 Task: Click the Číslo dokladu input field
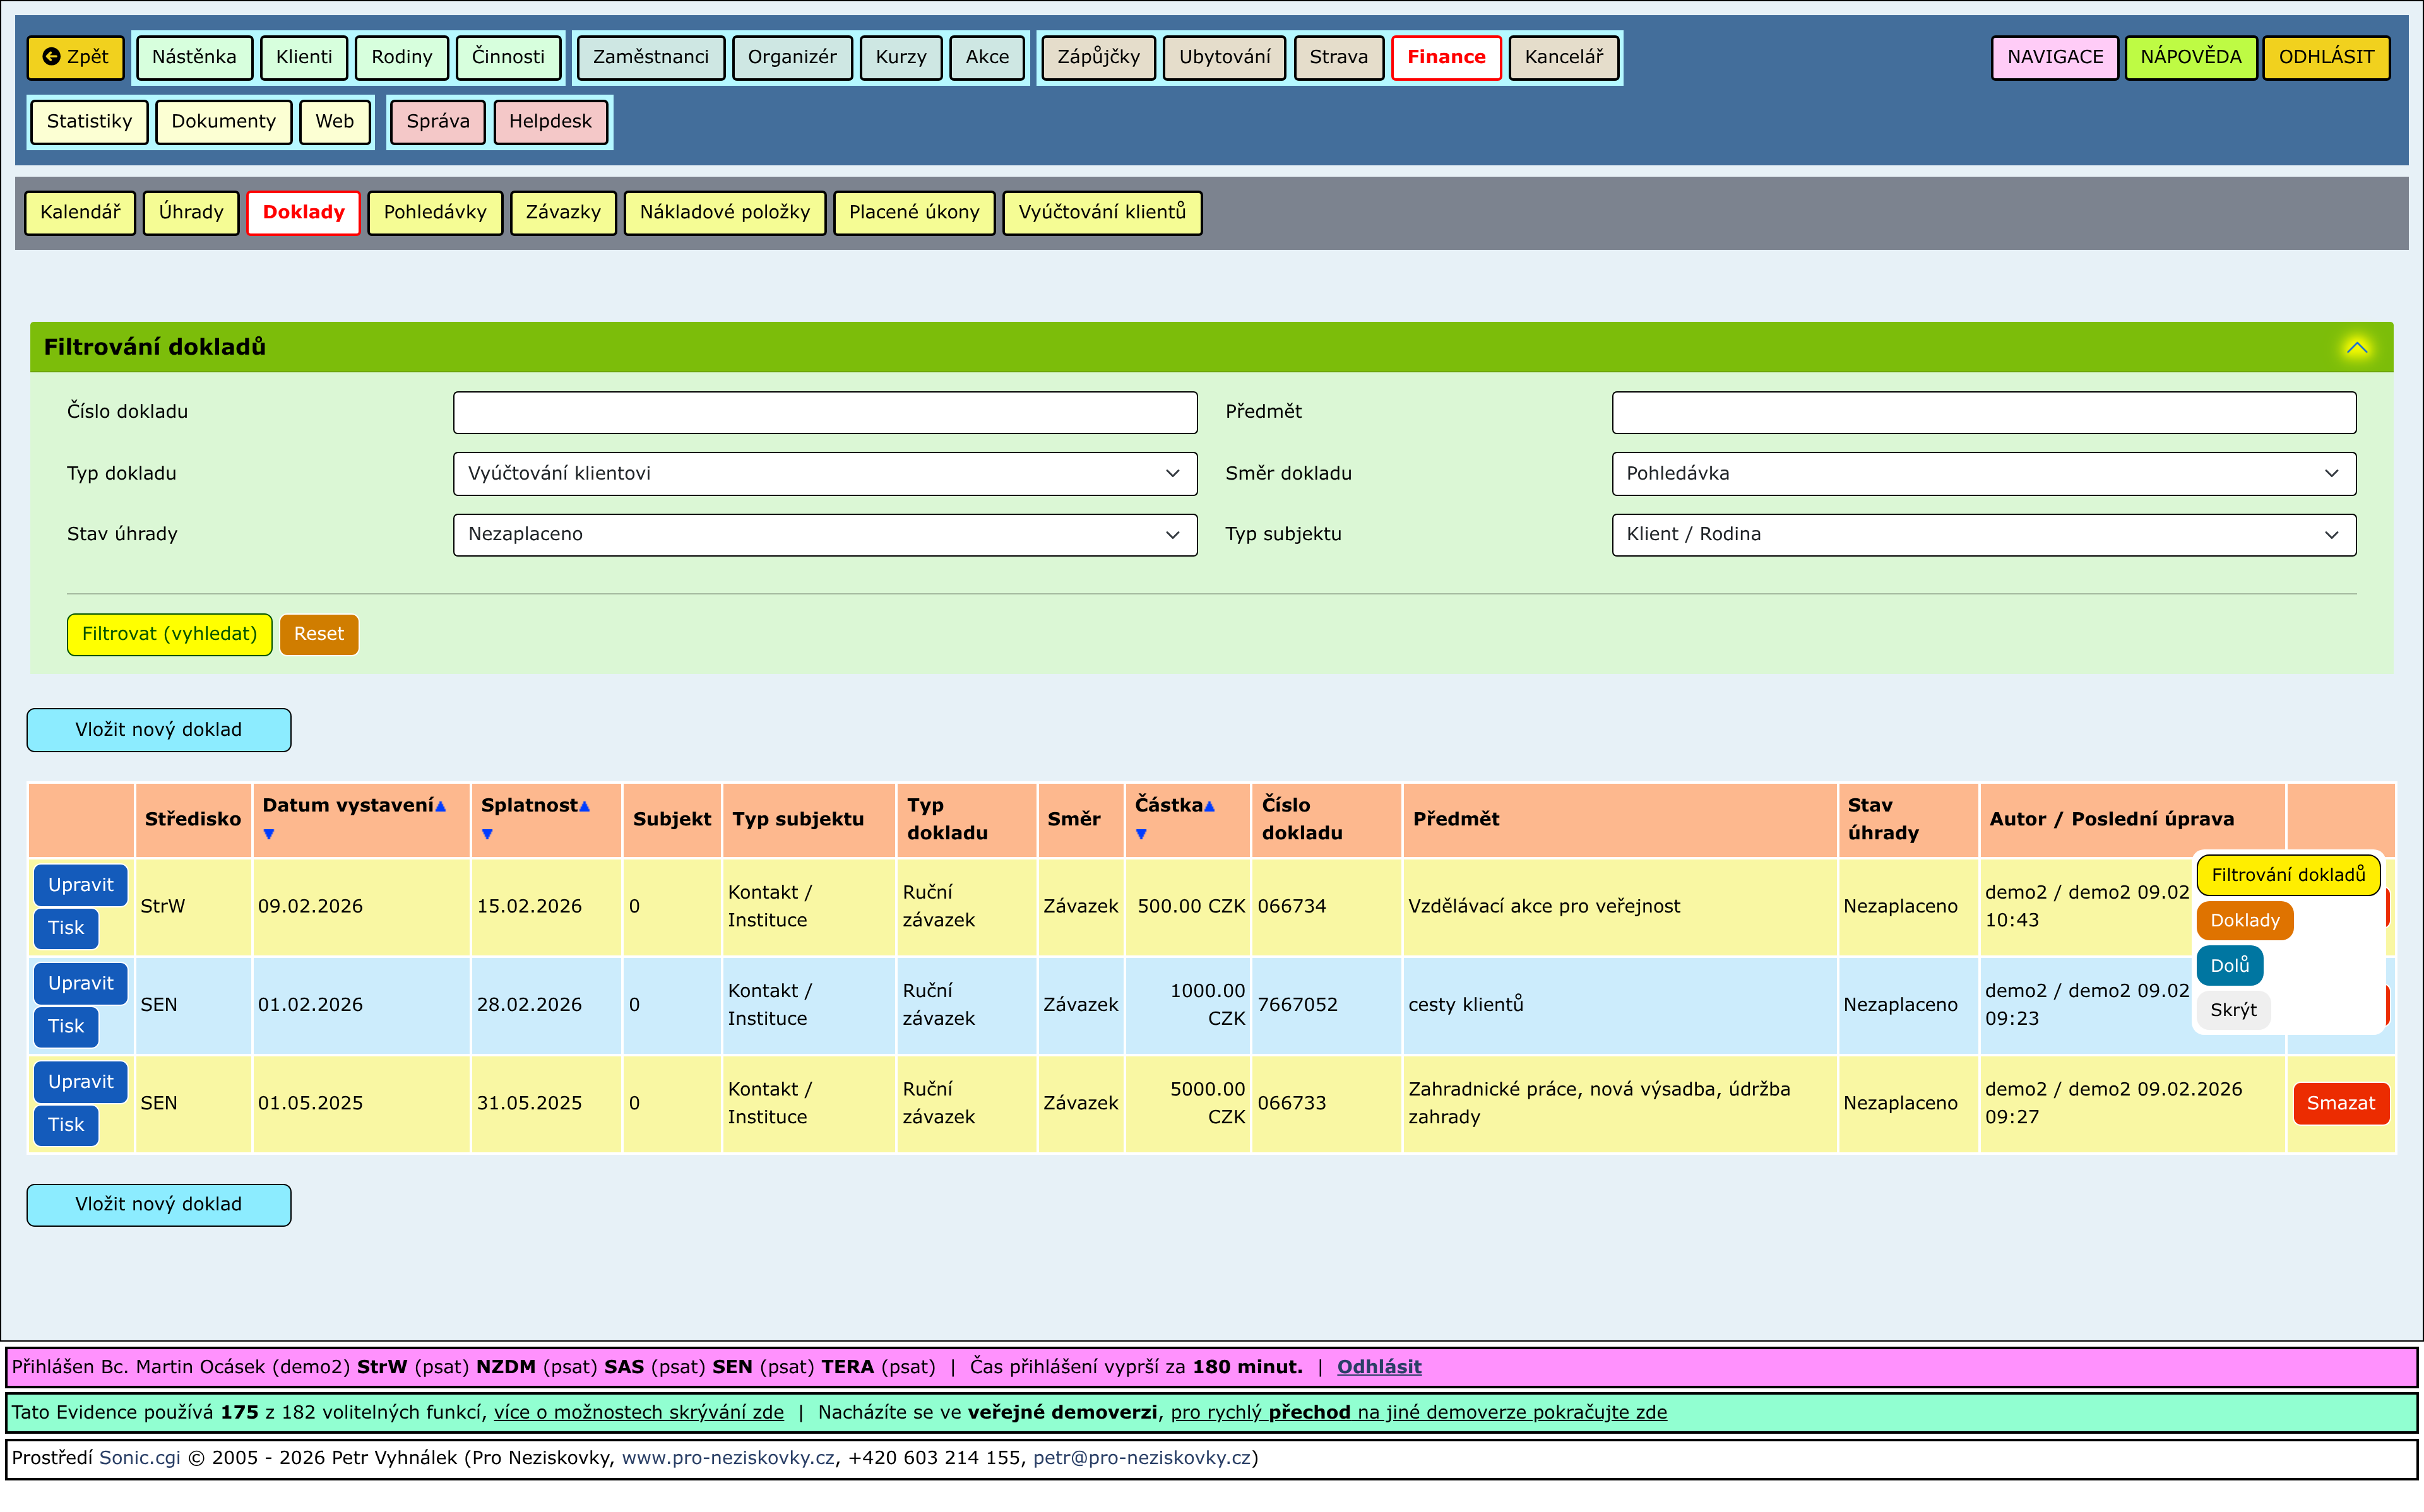tap(824, 412)
